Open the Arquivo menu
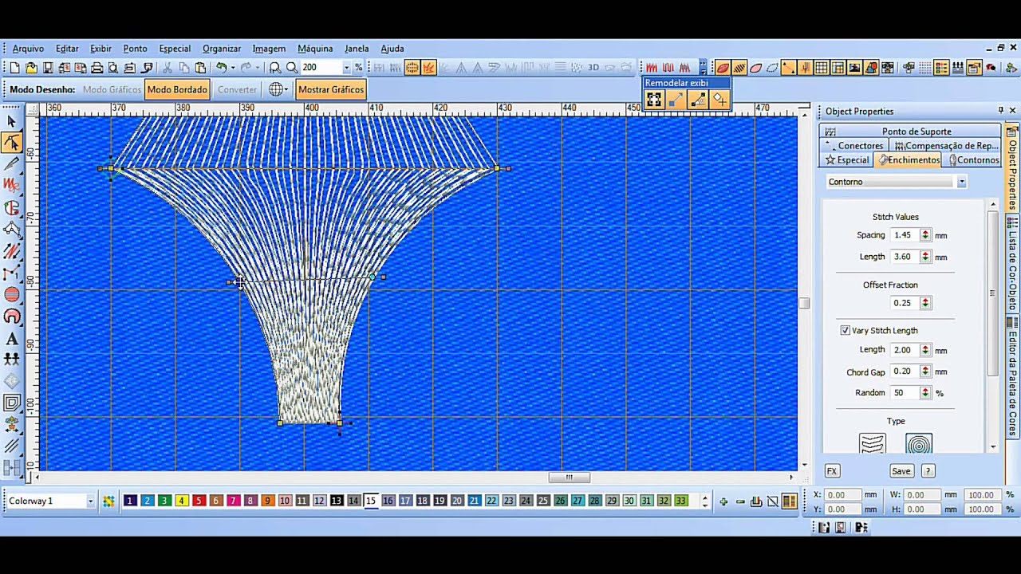This screenshot has height=574, width=1021. pos(29,49)
